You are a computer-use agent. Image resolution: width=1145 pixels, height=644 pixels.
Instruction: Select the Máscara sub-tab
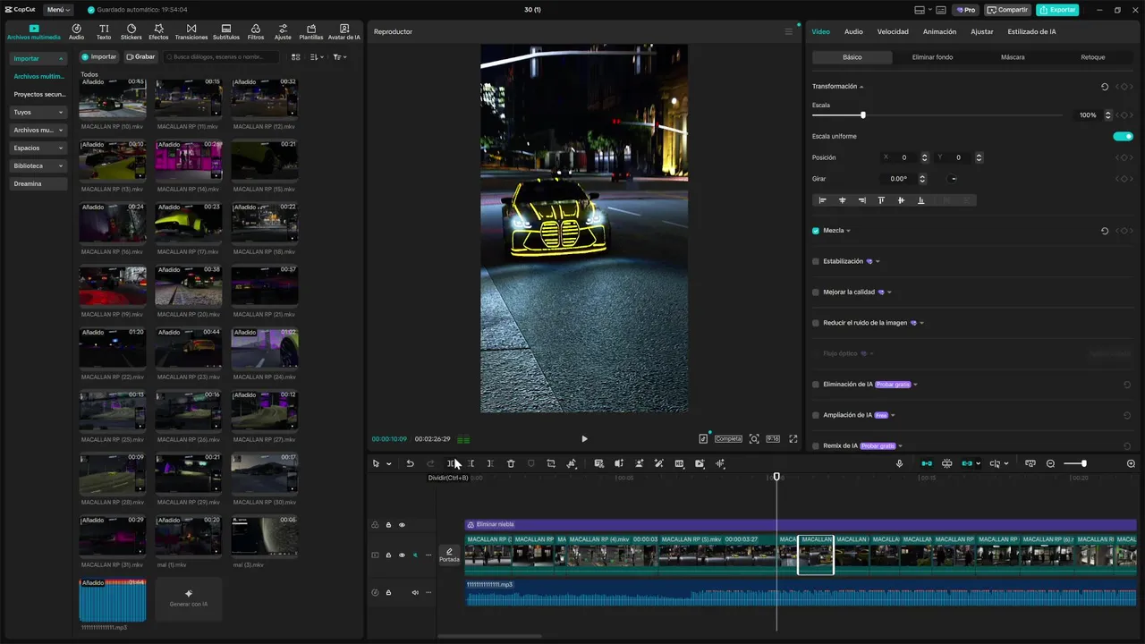point(1013,57)
